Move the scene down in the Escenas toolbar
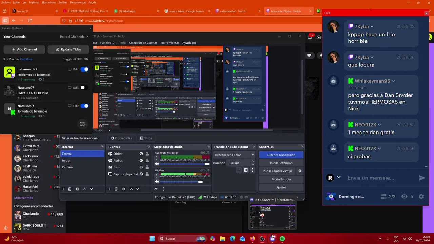 91,189
